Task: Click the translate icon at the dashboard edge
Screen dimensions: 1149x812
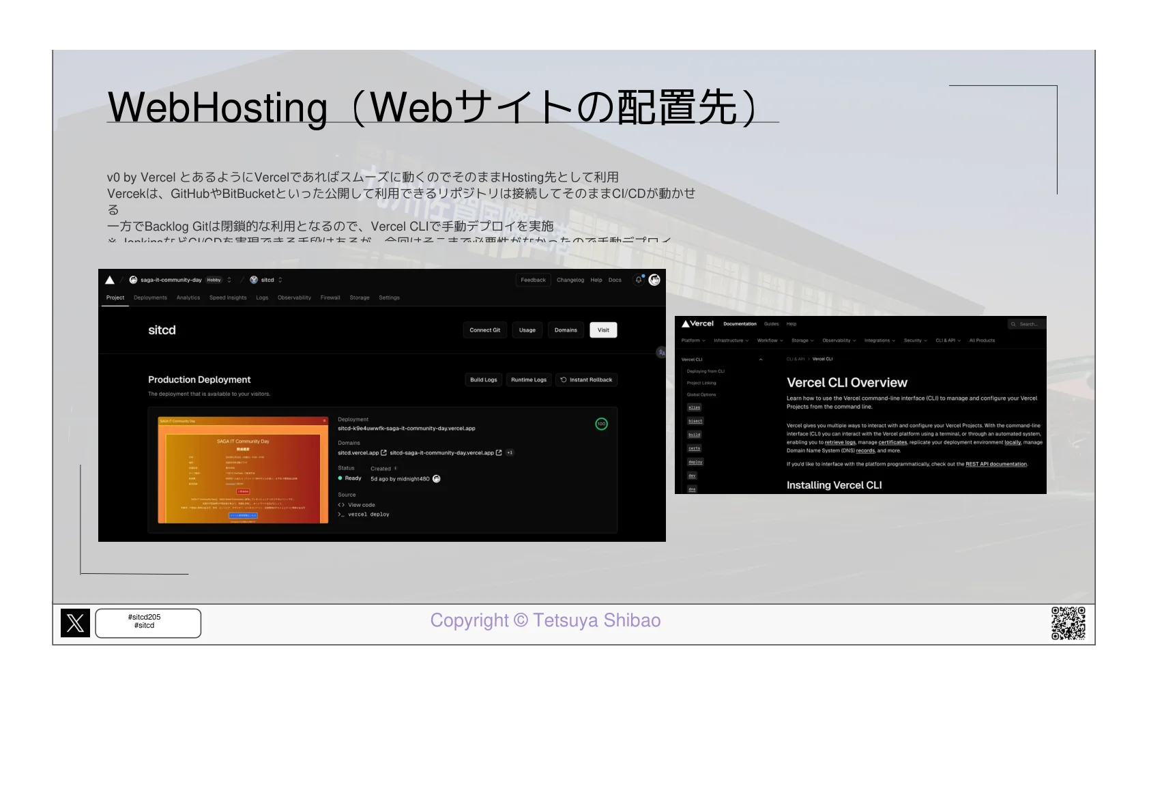Action: click(x=661, y=352)
